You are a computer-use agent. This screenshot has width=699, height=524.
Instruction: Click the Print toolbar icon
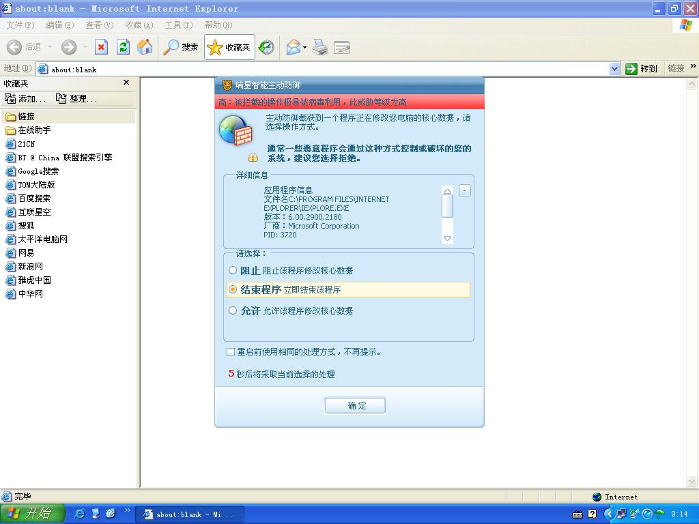tap(320, 47)
